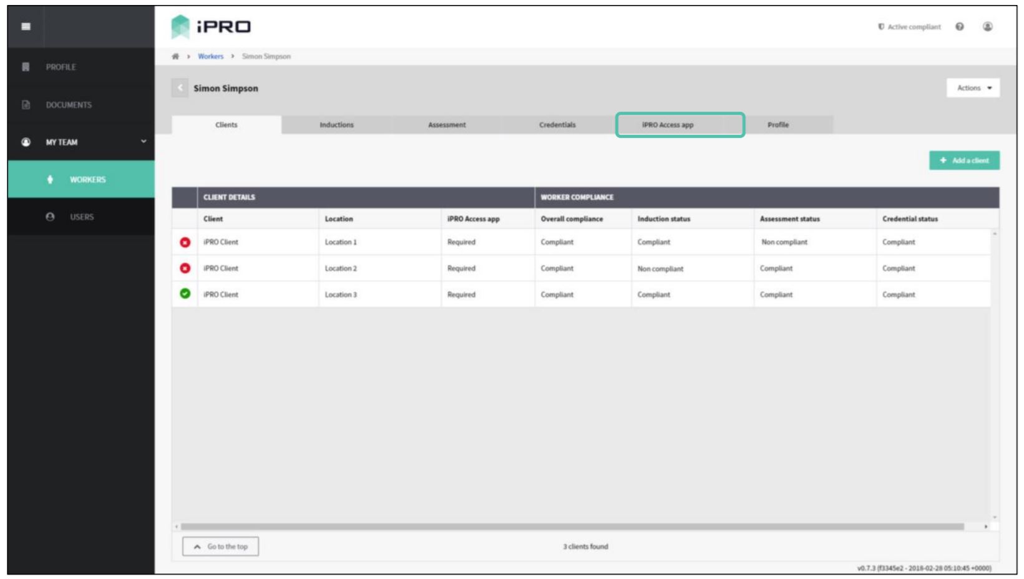This screenshot has width=1024, height=579.
Task: Switch to the Assessment tab
Action: (447, 125)
